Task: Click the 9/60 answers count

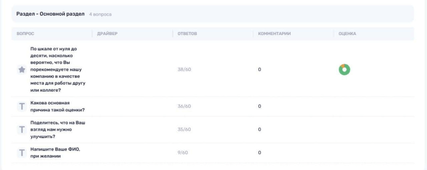Action: (183, 152)
